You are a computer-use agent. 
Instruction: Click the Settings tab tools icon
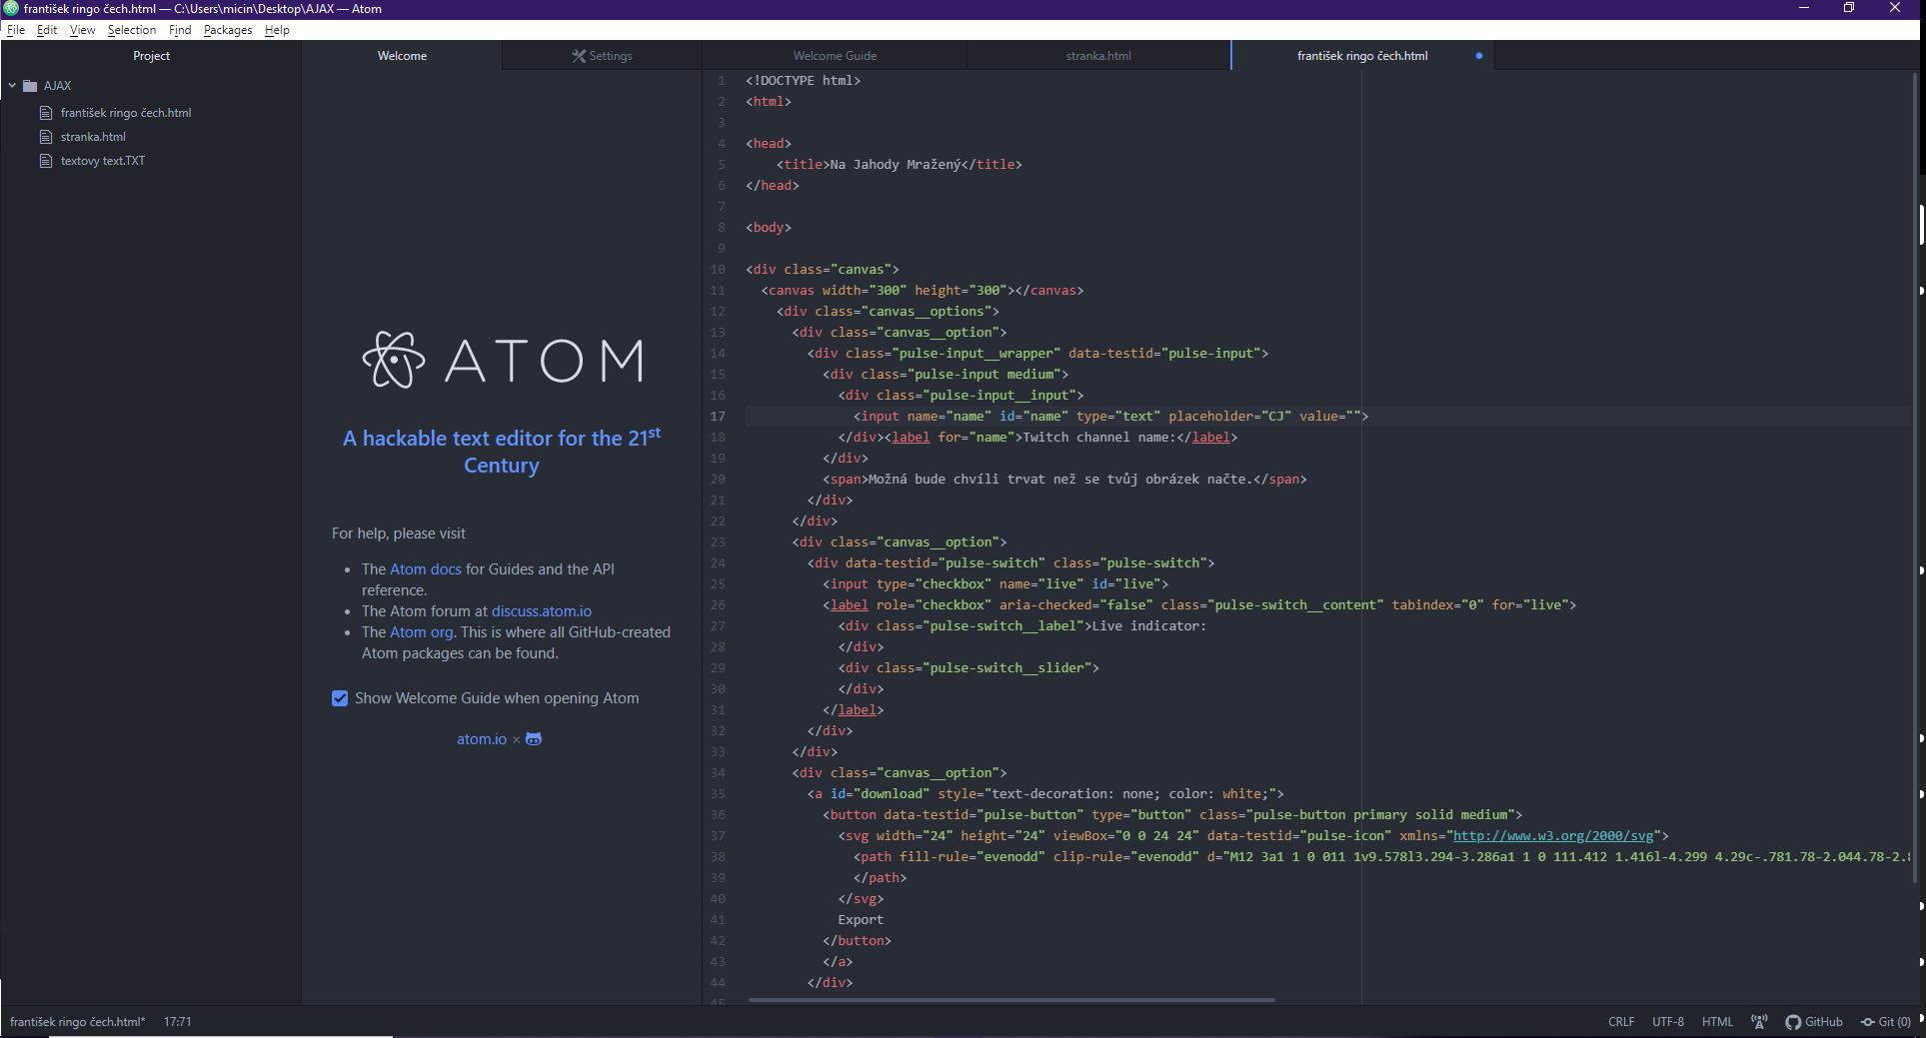579,56
